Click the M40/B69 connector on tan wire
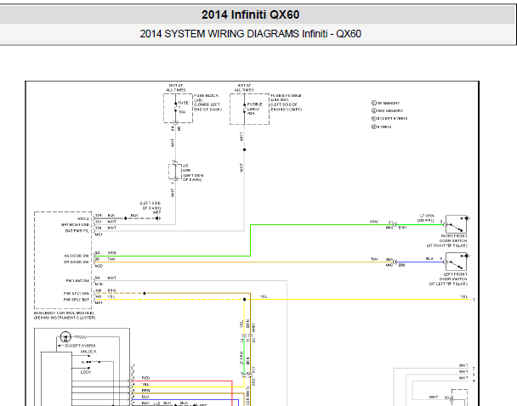 point(395,262)
